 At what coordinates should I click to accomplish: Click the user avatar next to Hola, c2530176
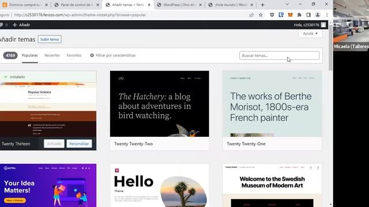click(323, 25)
